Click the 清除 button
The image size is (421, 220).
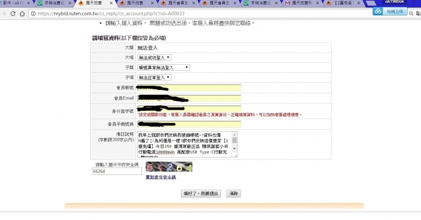coord(233,194)
